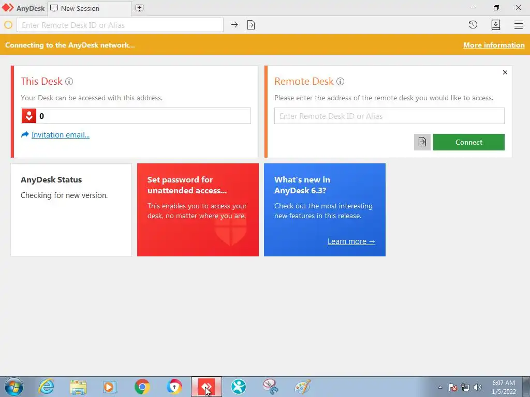Image resolution: width=530 pixels, height=397 pixels.
Task: Click the gray file transfer button near Connect
Action: pyautogui.click(x=422, y=142)
